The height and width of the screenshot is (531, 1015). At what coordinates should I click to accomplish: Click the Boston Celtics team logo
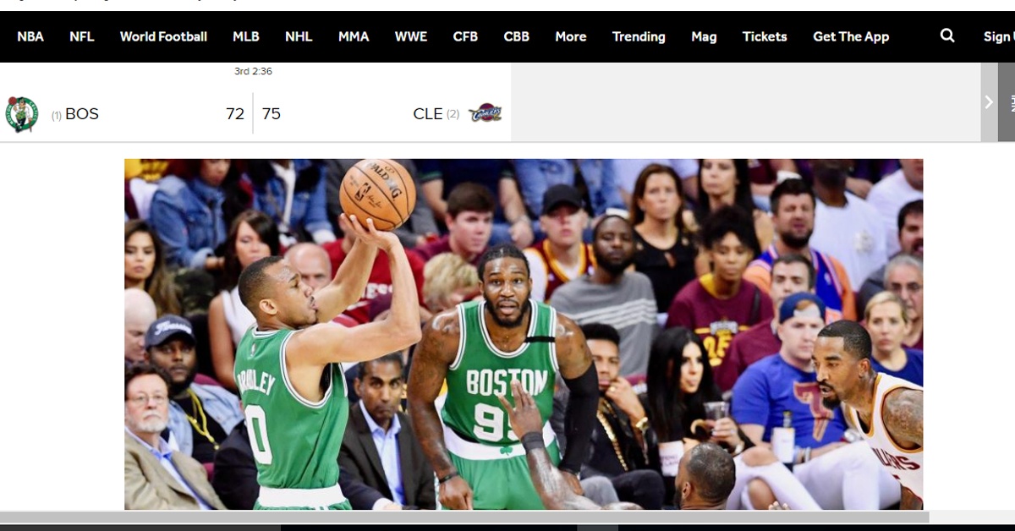(22, 114)
